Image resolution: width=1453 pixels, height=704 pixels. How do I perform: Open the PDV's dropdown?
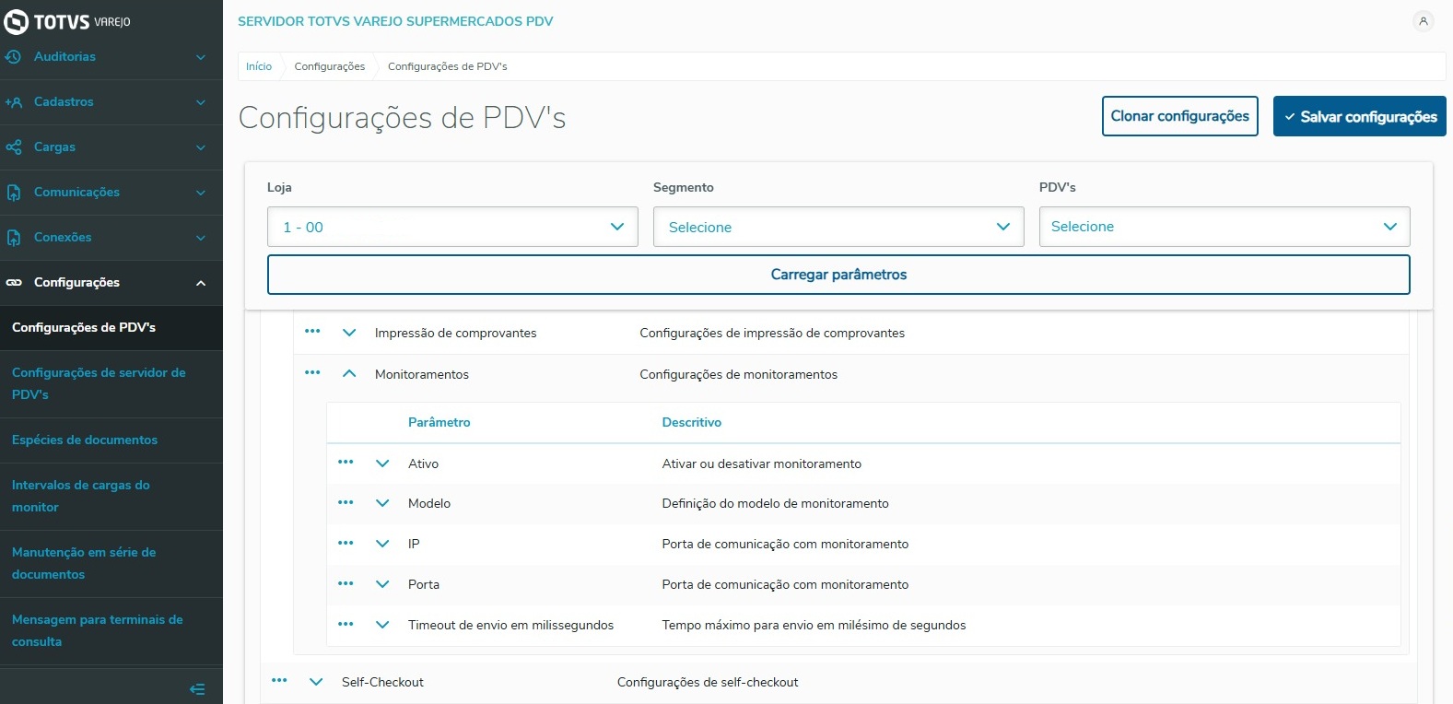pos(1225,227)
